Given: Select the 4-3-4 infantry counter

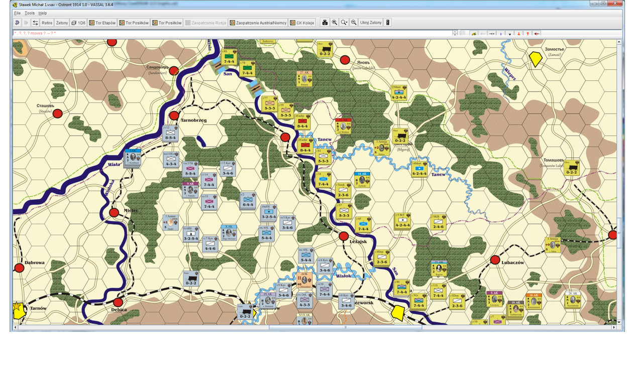Looking at the screenshot, I should click(x=171, y=159).
